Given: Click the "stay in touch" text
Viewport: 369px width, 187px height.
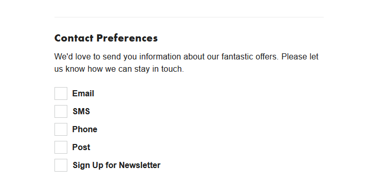Looking at the screenshot, I should point(159,69).
